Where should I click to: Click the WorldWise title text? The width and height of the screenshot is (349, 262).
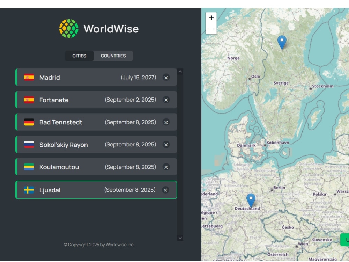[x=111, y=29]
